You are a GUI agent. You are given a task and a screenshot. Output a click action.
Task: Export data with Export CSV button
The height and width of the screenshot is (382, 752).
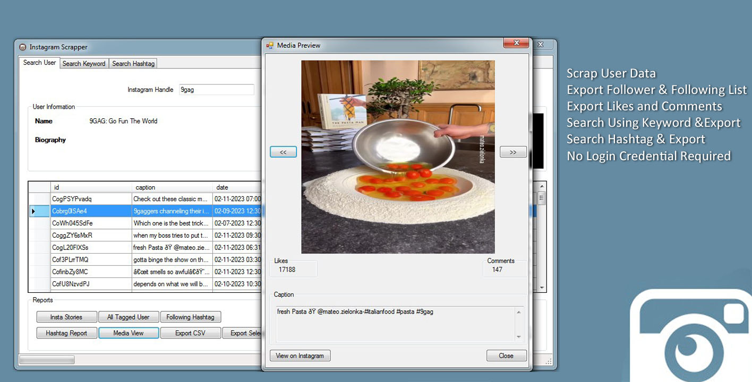coord(190,333)
